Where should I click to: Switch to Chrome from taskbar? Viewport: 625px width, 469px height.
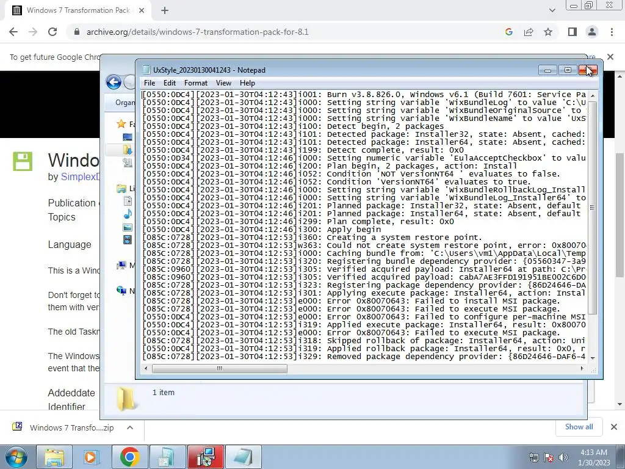(129, 457)
